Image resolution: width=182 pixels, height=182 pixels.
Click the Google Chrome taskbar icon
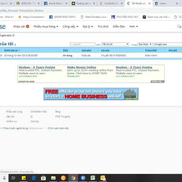point(73,178)
